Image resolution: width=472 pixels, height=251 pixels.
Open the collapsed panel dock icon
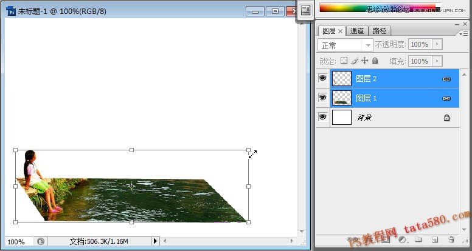point(305,11)
